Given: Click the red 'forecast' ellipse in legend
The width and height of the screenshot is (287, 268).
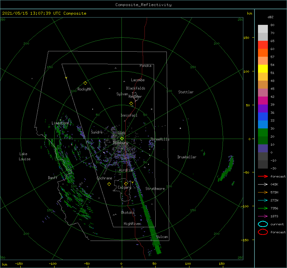Looking at the screenshot, I should (x=263, y=232).
